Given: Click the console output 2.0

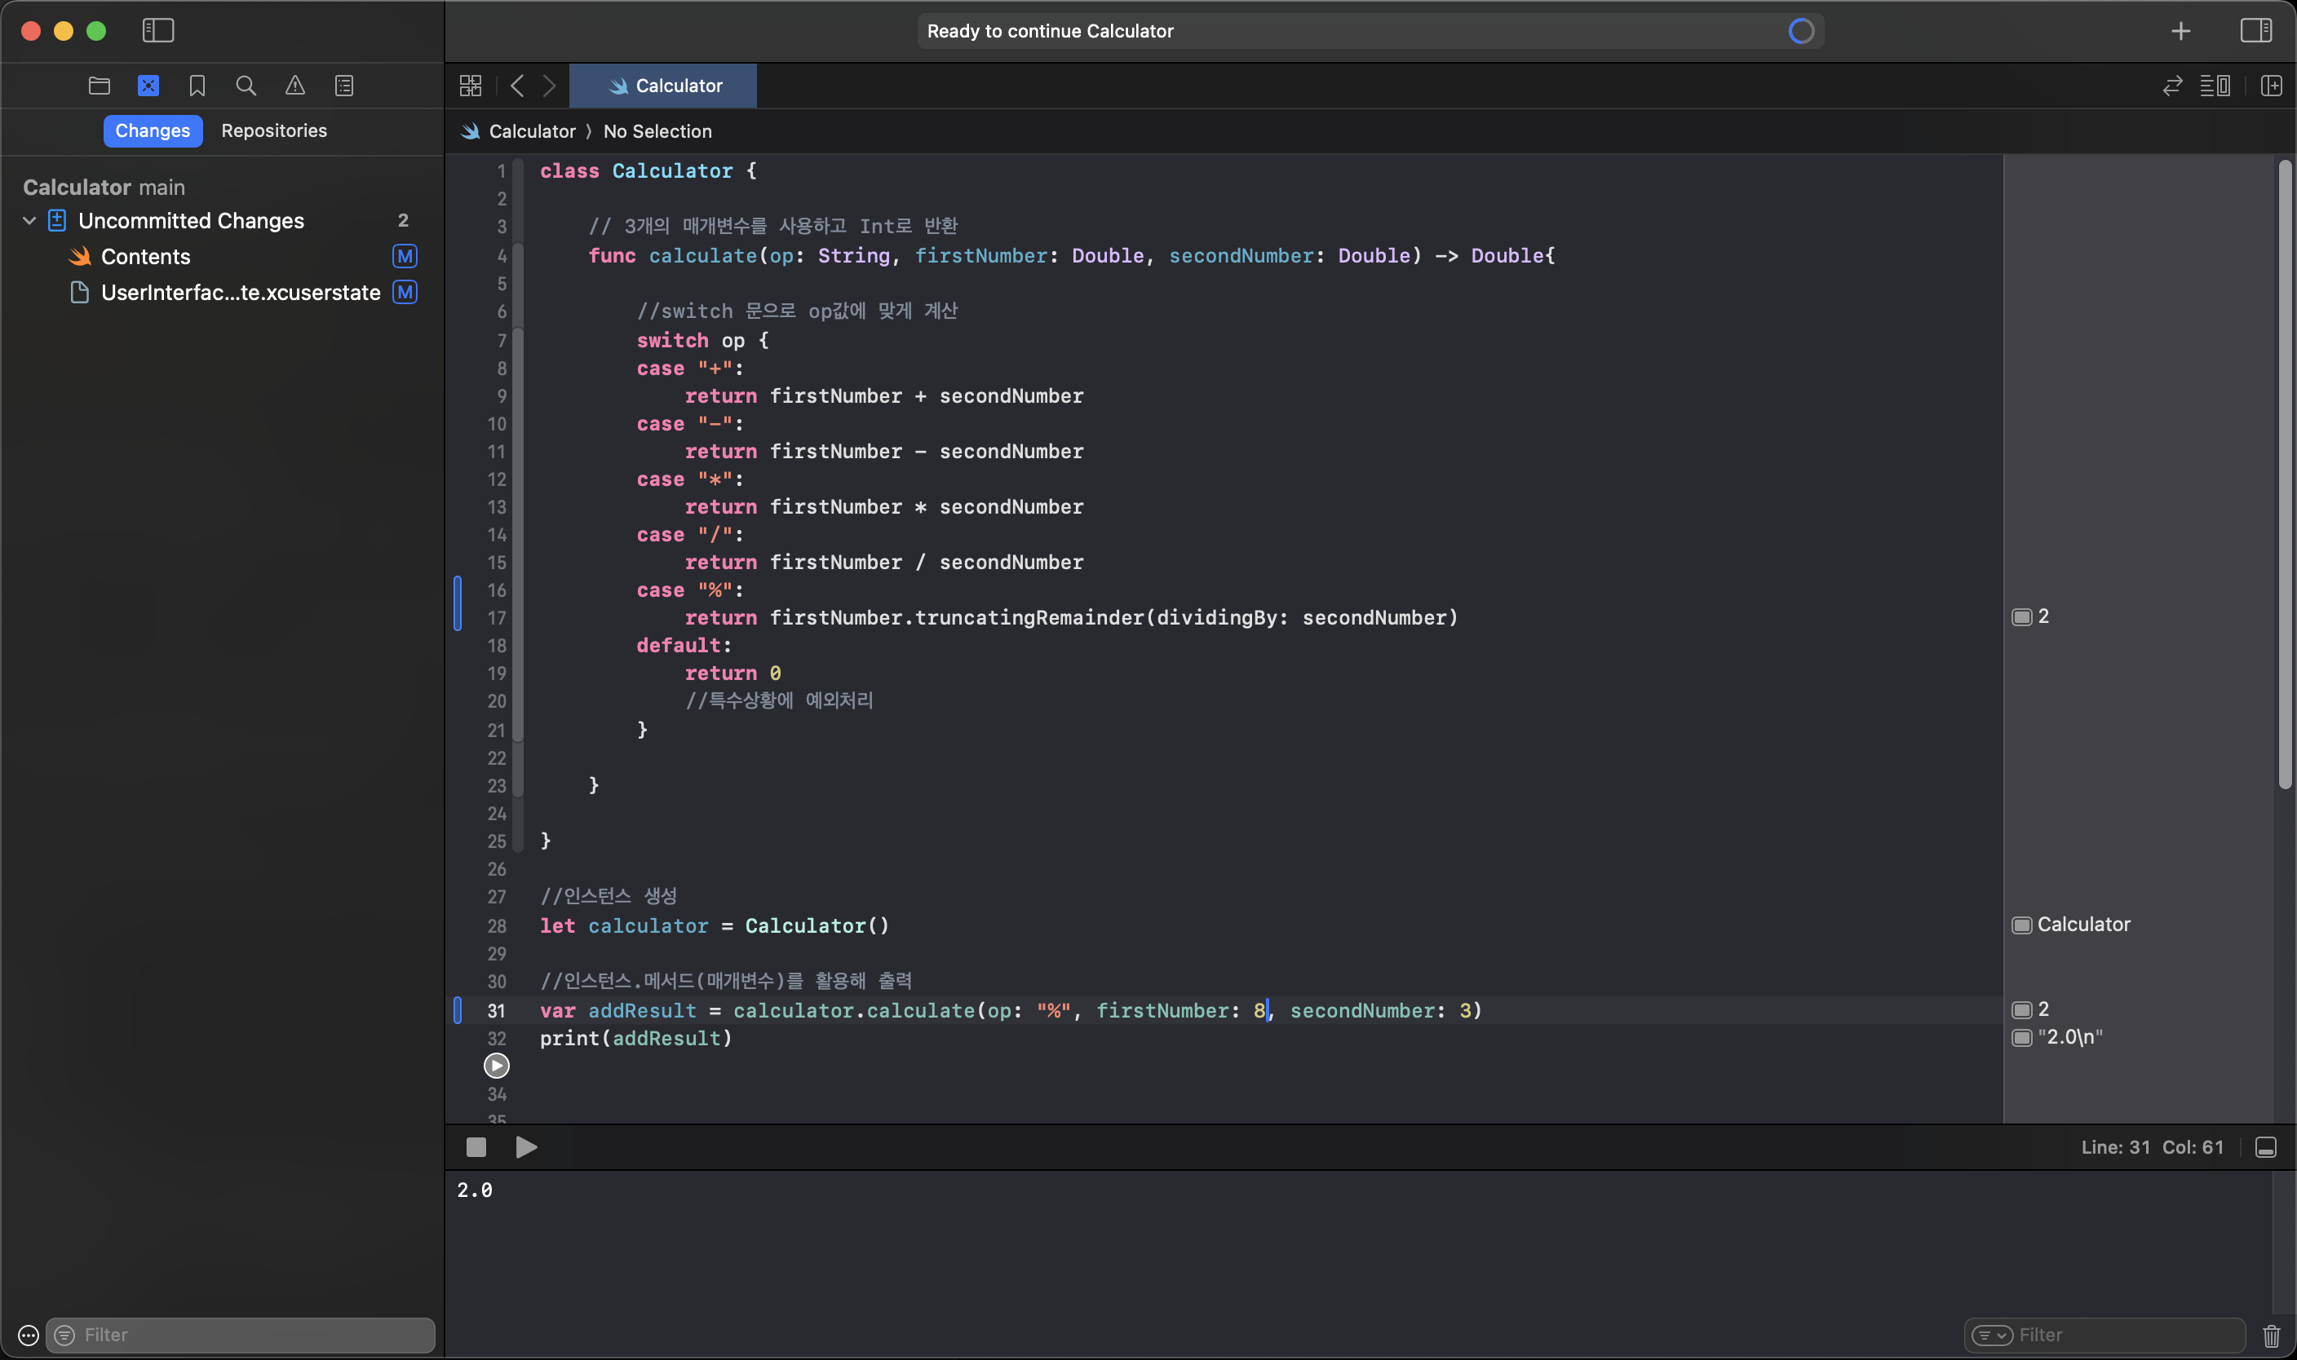Looking at the screenshot, I should (x=475, y=1190).
